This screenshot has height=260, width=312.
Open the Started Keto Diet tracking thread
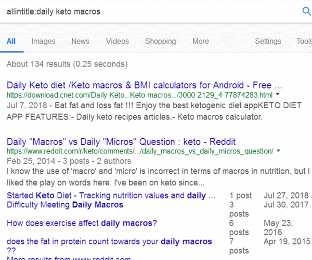(x=111, y=196)
